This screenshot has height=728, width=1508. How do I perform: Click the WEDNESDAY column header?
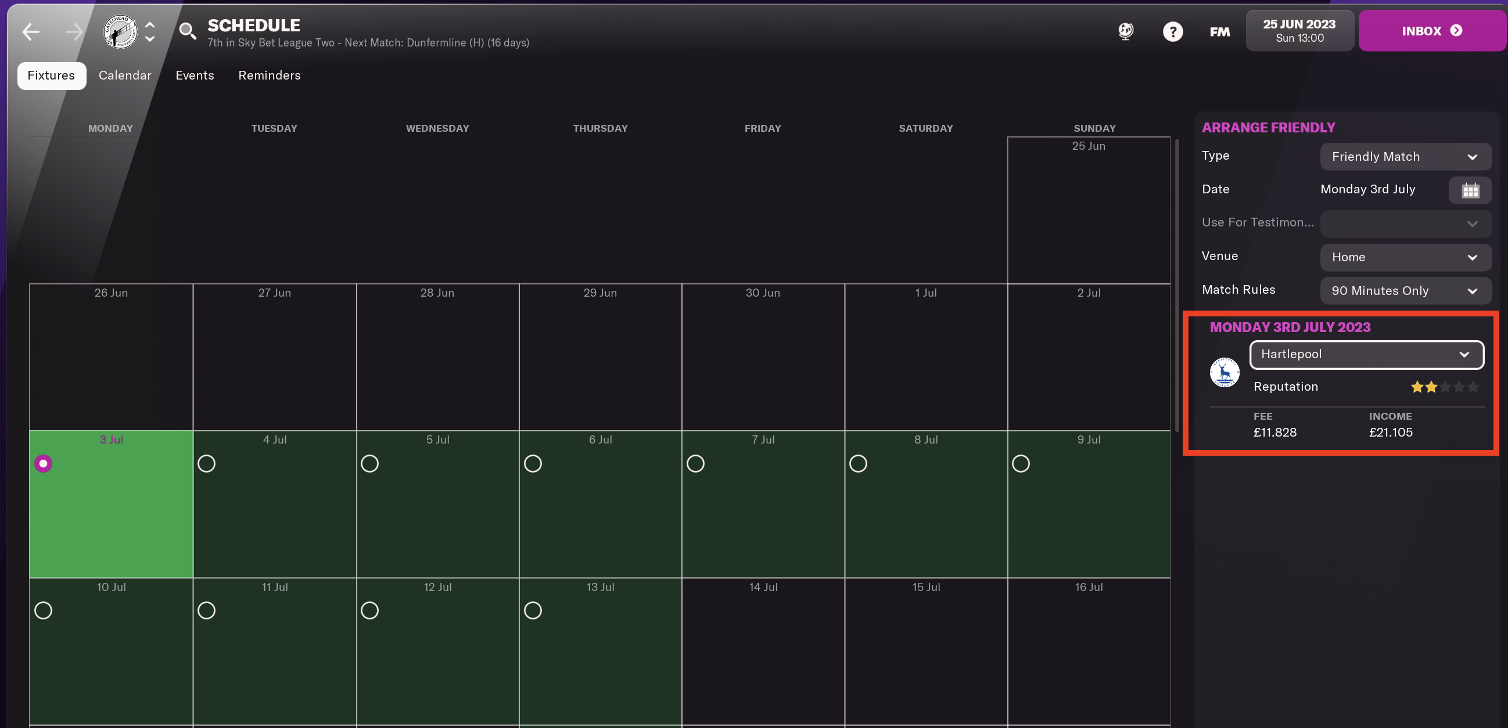437,128
